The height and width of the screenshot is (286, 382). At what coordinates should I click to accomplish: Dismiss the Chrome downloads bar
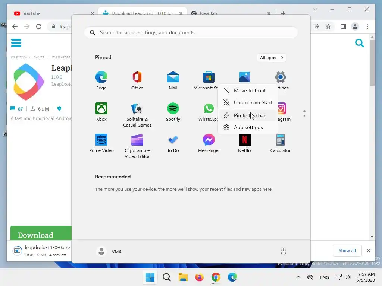pyautogui.click(x=368, y=251)
